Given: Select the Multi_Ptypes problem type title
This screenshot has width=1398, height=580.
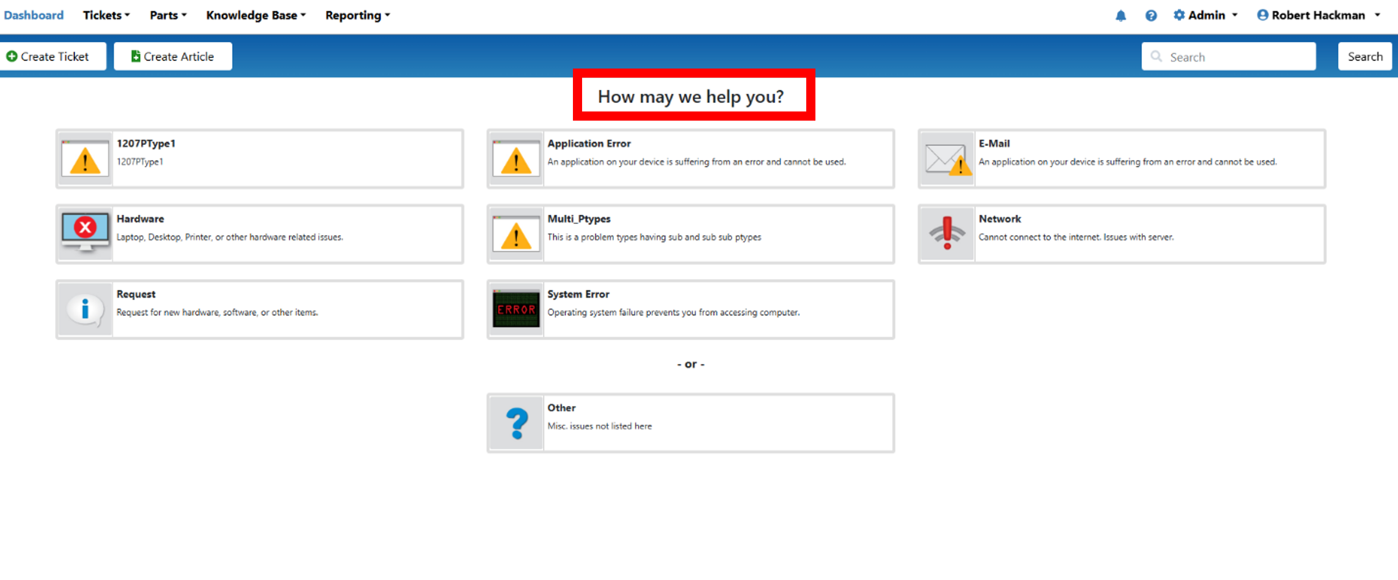Looking at the screenshot, I should pos(579,219).
